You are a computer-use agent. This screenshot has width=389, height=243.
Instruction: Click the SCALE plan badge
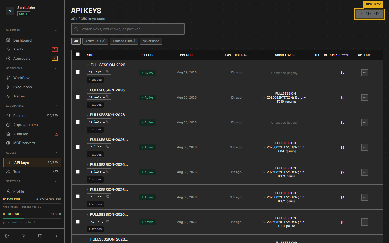click(24, 14)
